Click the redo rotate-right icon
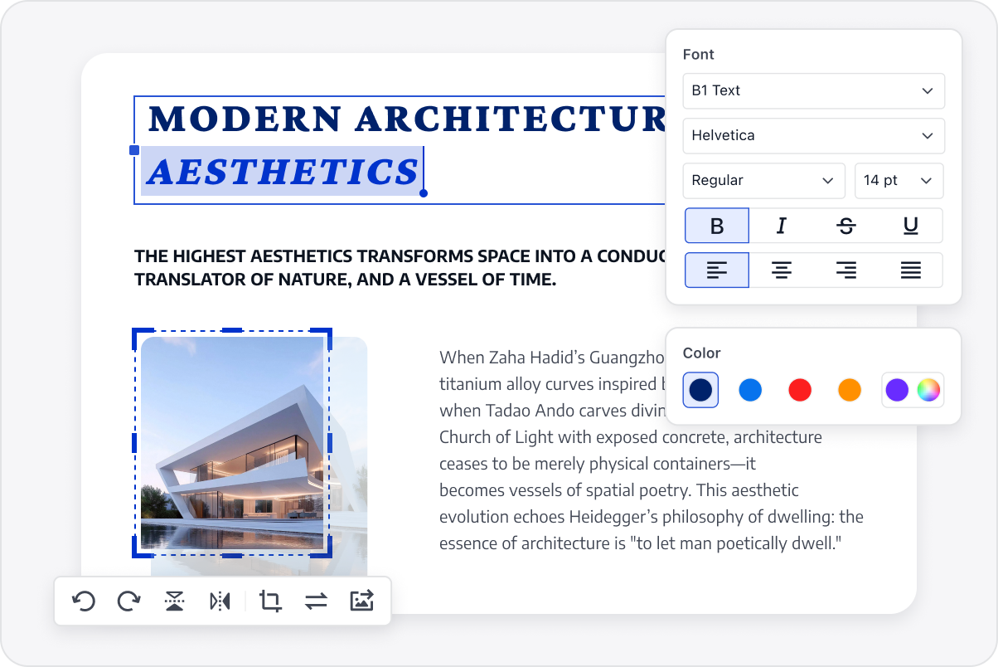This screenshot has width=998, height=667. click(x=128, y=601)
